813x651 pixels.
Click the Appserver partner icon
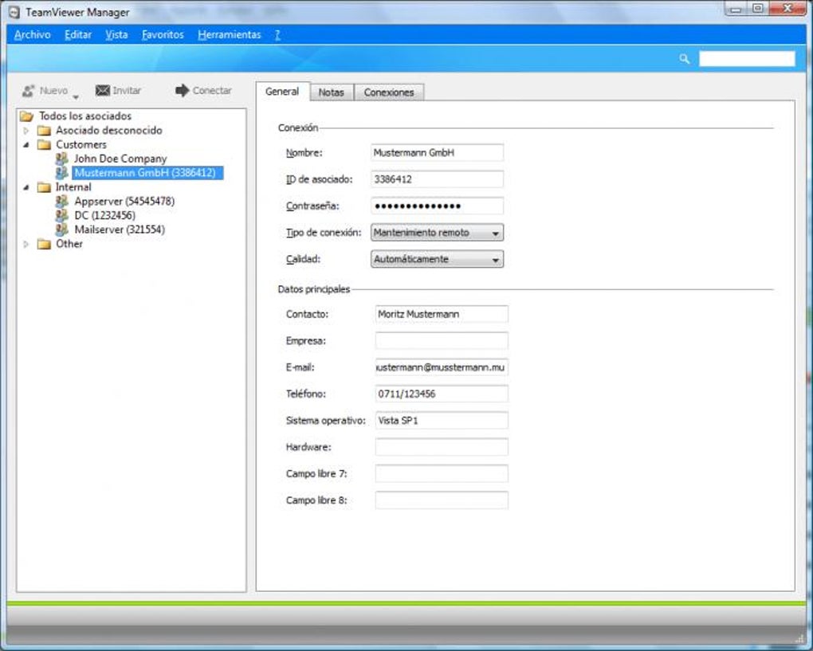tap(61, 201)
